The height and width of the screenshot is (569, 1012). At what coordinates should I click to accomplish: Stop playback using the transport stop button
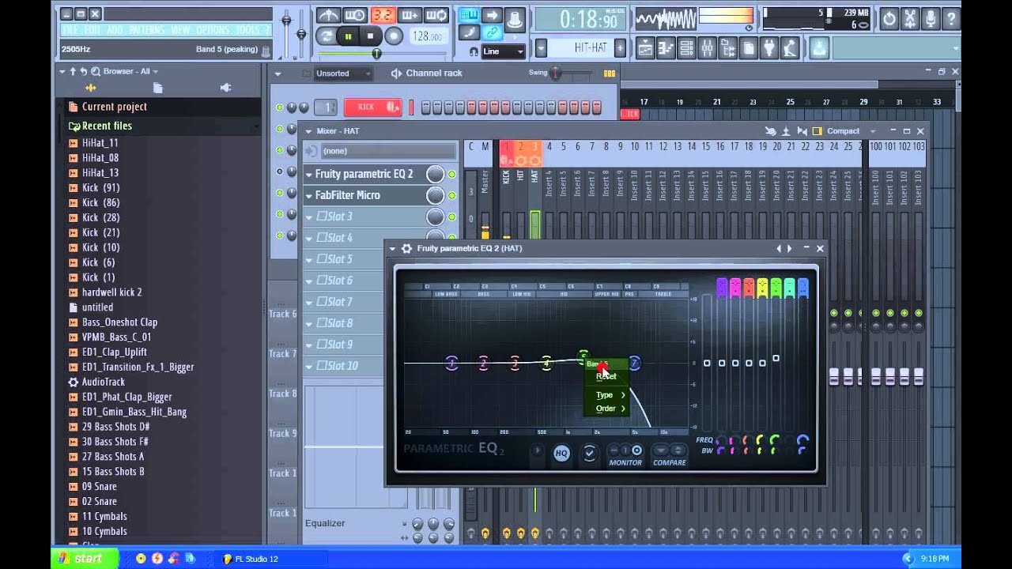click(x=370, y=36)
